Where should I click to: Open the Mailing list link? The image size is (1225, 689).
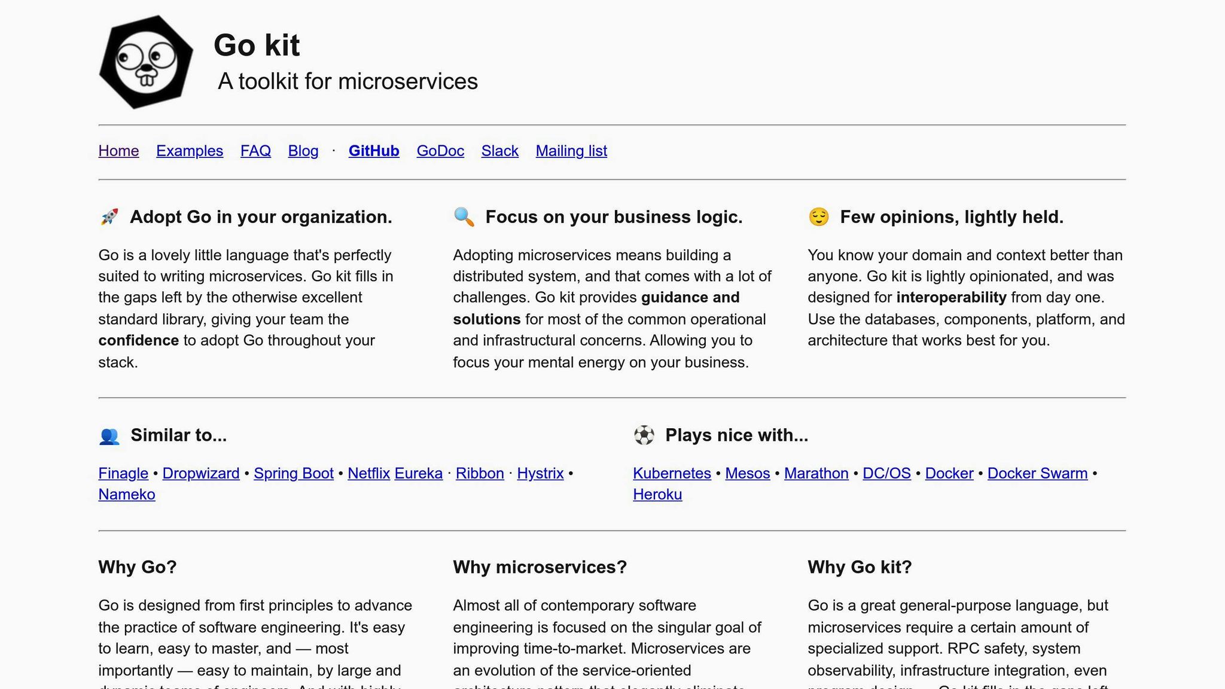point(571,151)
